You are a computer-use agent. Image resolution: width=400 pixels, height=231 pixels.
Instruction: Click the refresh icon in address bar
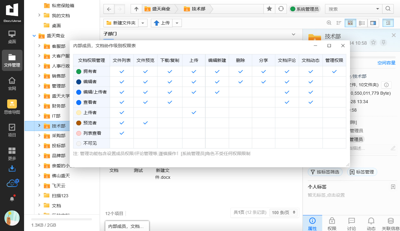tap(281, 9)
